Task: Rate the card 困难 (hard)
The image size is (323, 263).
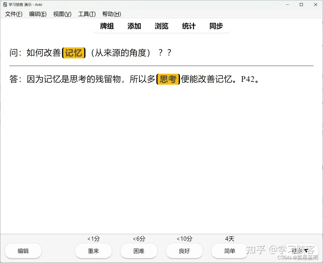Action: point(139,251)
